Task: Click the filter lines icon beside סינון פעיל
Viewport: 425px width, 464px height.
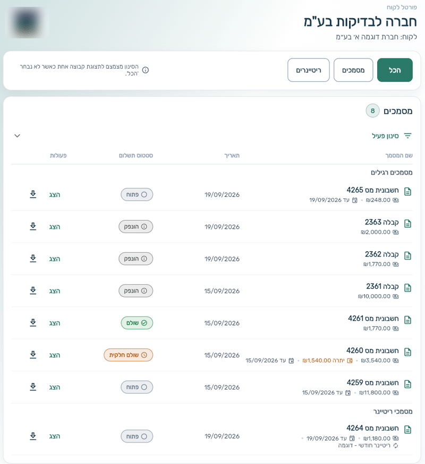Action: (x=408, y=136)
